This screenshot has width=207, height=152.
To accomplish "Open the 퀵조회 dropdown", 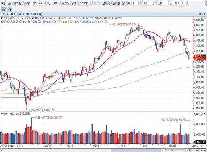I will coord(186,3).
